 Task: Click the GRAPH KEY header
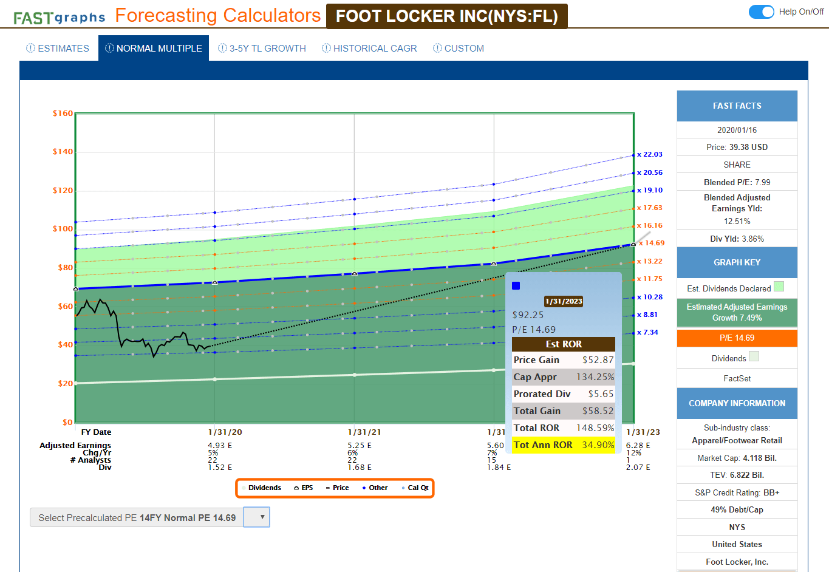737,262
